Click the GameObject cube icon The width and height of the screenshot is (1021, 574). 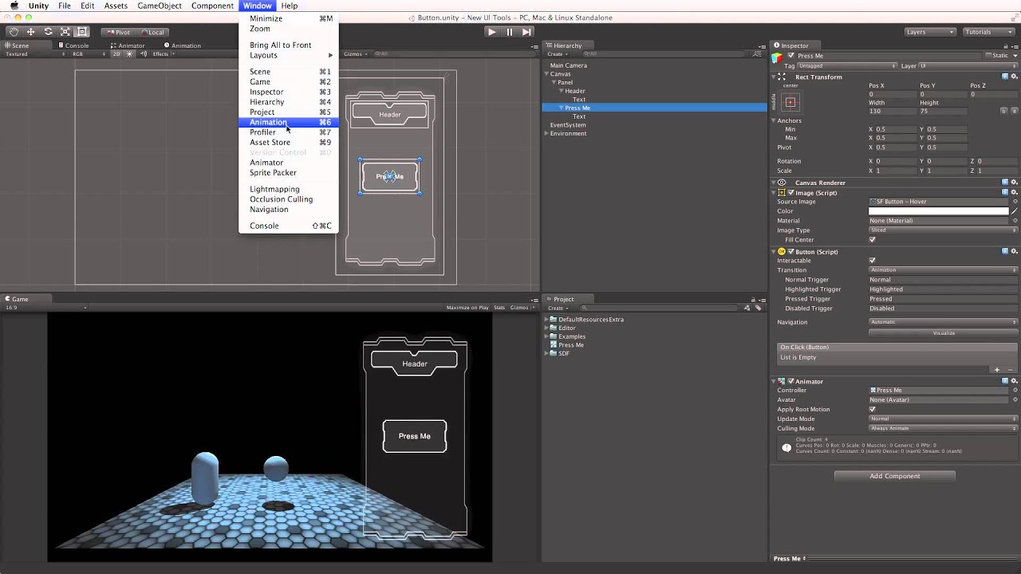coord(778,57)
